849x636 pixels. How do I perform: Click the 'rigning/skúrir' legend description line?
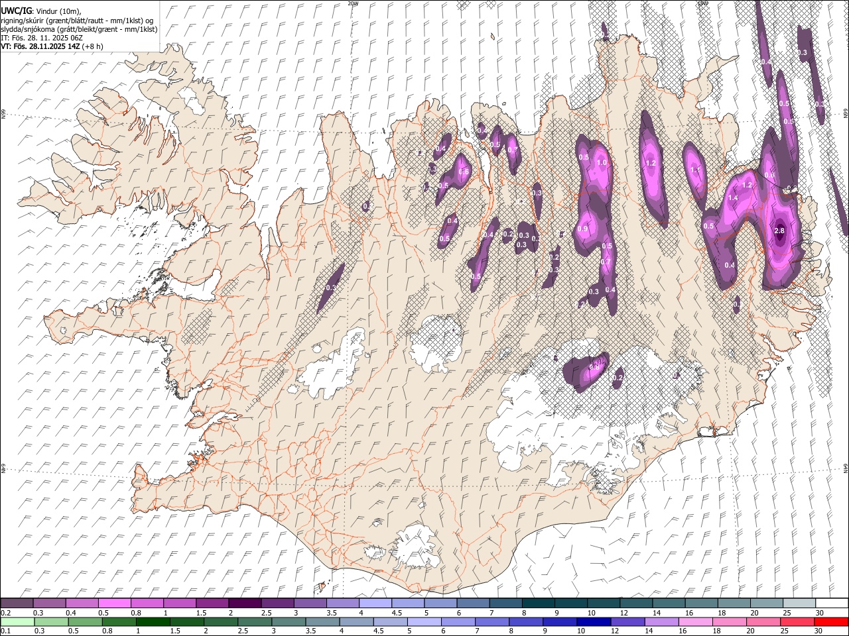coord(78,21)
